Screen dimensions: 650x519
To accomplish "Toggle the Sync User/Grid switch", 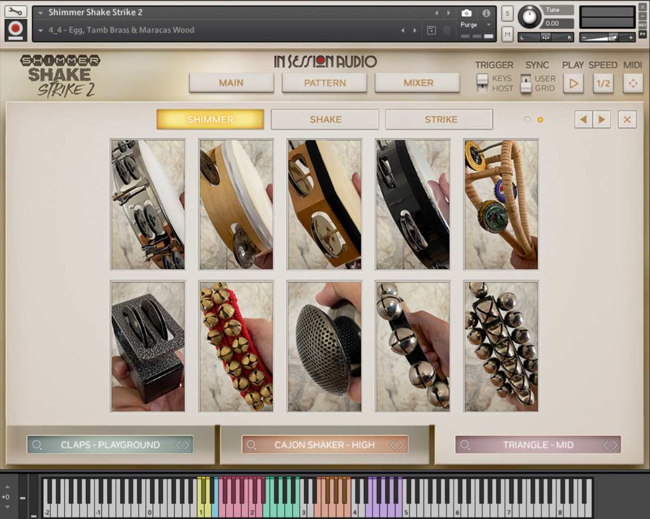I will click(x=525, y=83).
